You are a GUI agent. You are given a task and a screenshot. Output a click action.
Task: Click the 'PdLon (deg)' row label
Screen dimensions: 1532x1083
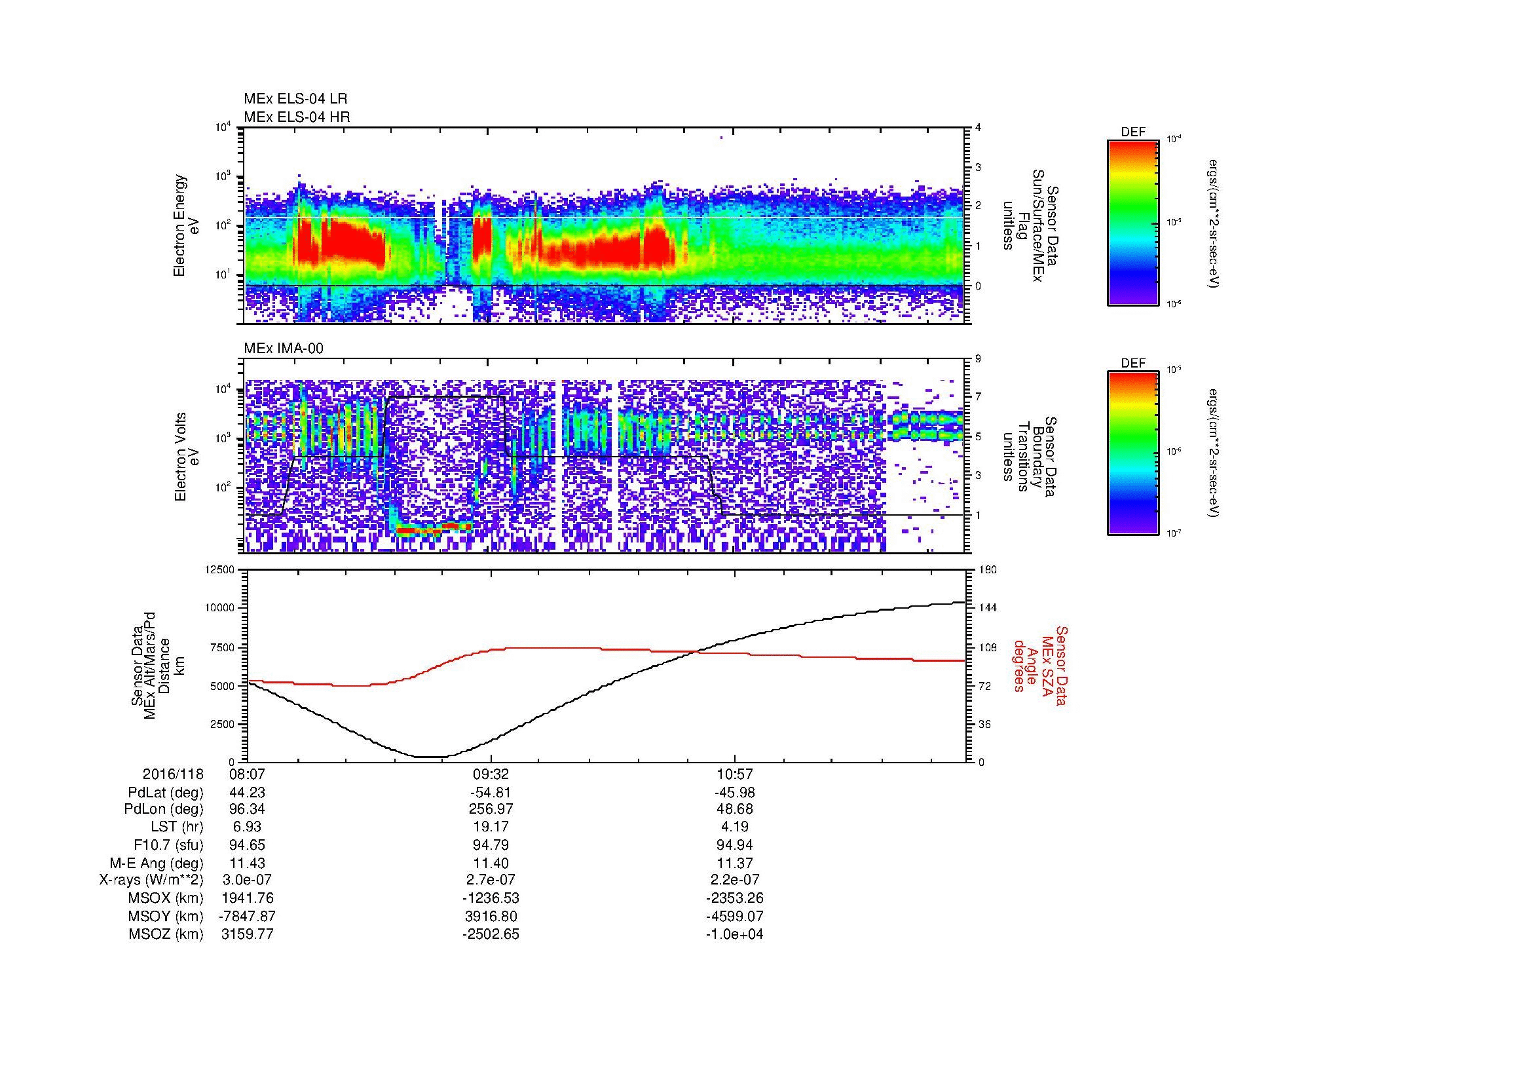tap(164, 809)
